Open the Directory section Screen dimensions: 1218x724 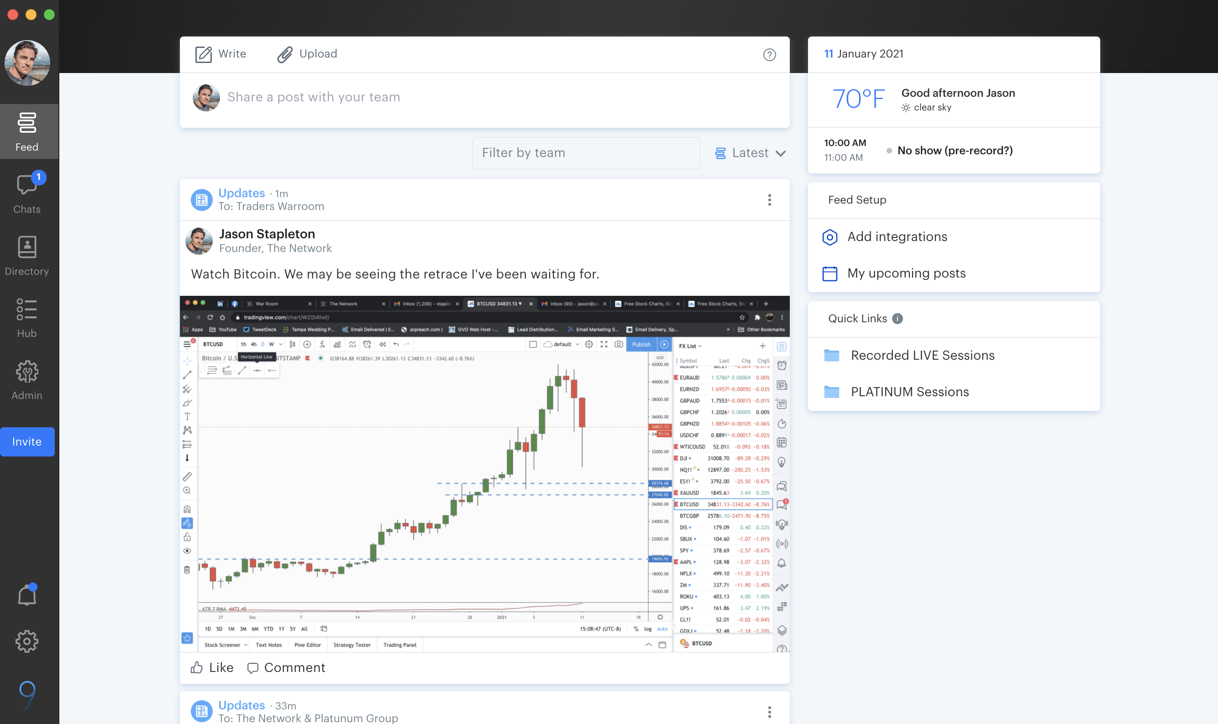click(x=27, y=256)
